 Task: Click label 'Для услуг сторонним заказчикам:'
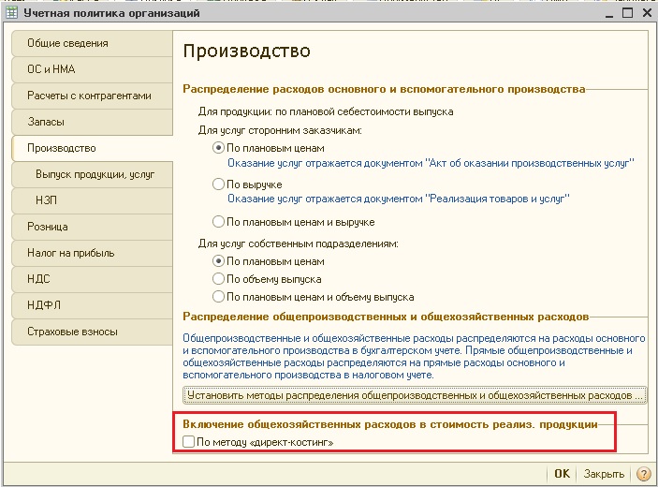coord(280,130)
